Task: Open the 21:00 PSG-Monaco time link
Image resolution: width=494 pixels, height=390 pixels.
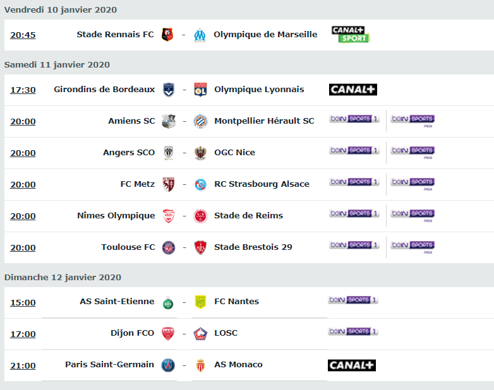Action: click(x=23, y=366)
